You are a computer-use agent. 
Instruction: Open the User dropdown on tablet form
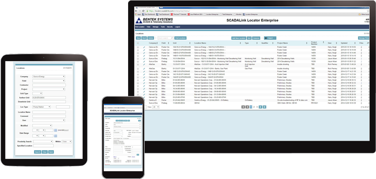coord(49,120)
